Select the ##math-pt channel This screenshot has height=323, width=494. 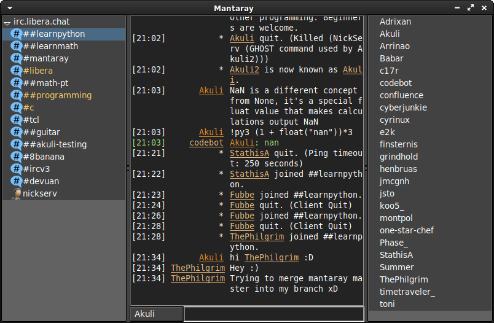(x=45, y=83)
